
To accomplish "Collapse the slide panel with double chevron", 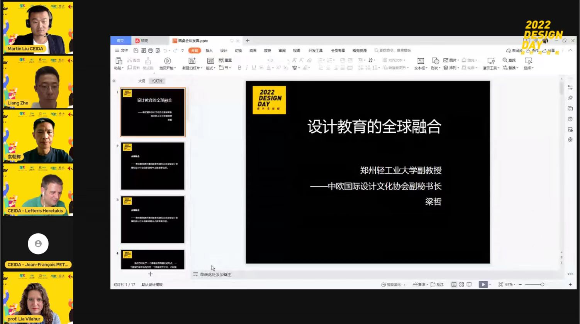I will point(114,81).
